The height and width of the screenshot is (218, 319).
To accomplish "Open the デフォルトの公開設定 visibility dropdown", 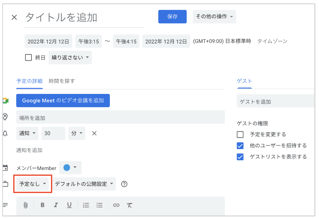I will [x=84, y=184].
